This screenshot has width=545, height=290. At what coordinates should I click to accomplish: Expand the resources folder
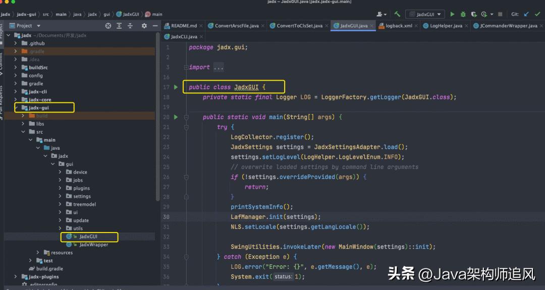(x=38, y=253)
